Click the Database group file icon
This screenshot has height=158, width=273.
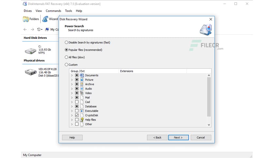pyautogui.click(x=82, y=106)
